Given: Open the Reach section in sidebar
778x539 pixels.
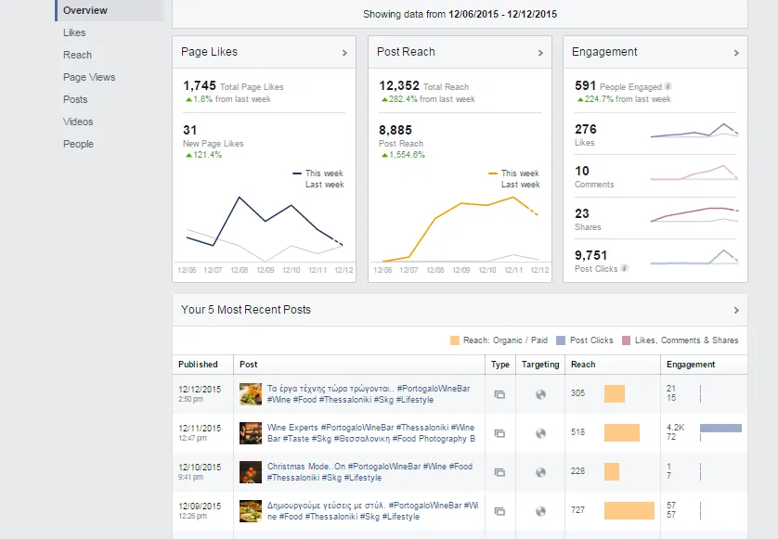Looking at the screenshot, I should coord(77,55).
